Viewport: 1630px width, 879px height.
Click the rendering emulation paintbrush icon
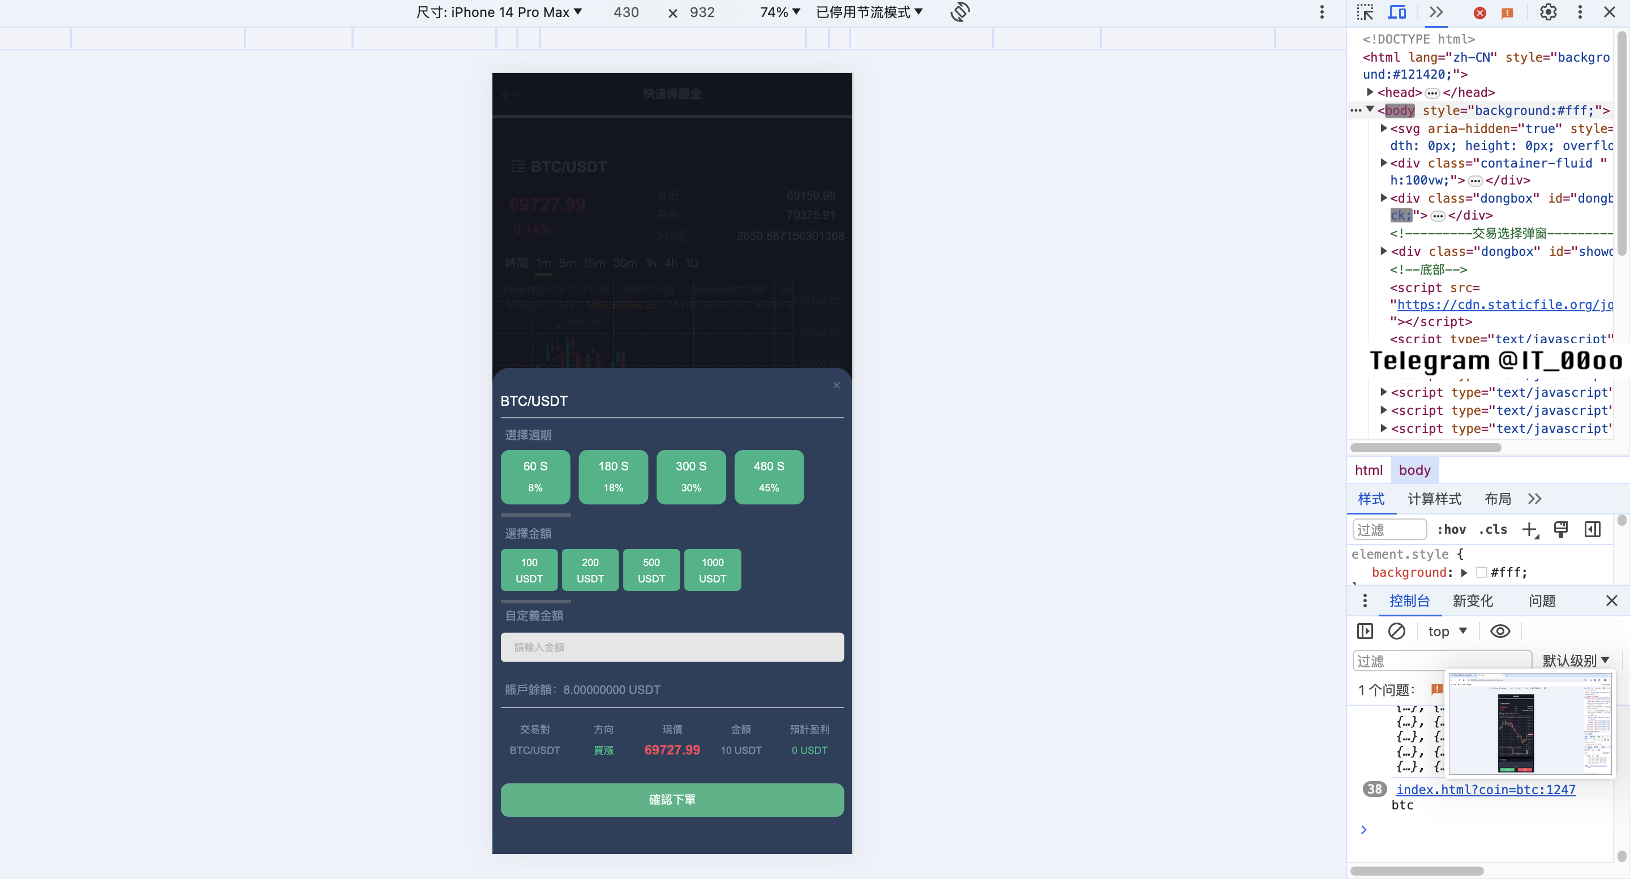(1561, 529)
